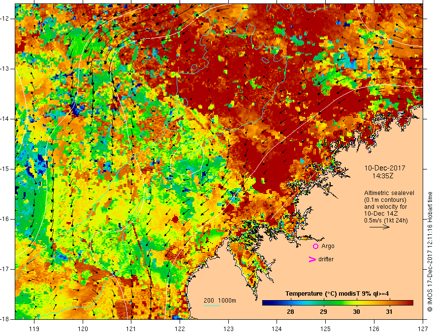Screen dimensions: 433x334
Task: Click longitude label 123 on x-axis
Action: tap(228, 329)
